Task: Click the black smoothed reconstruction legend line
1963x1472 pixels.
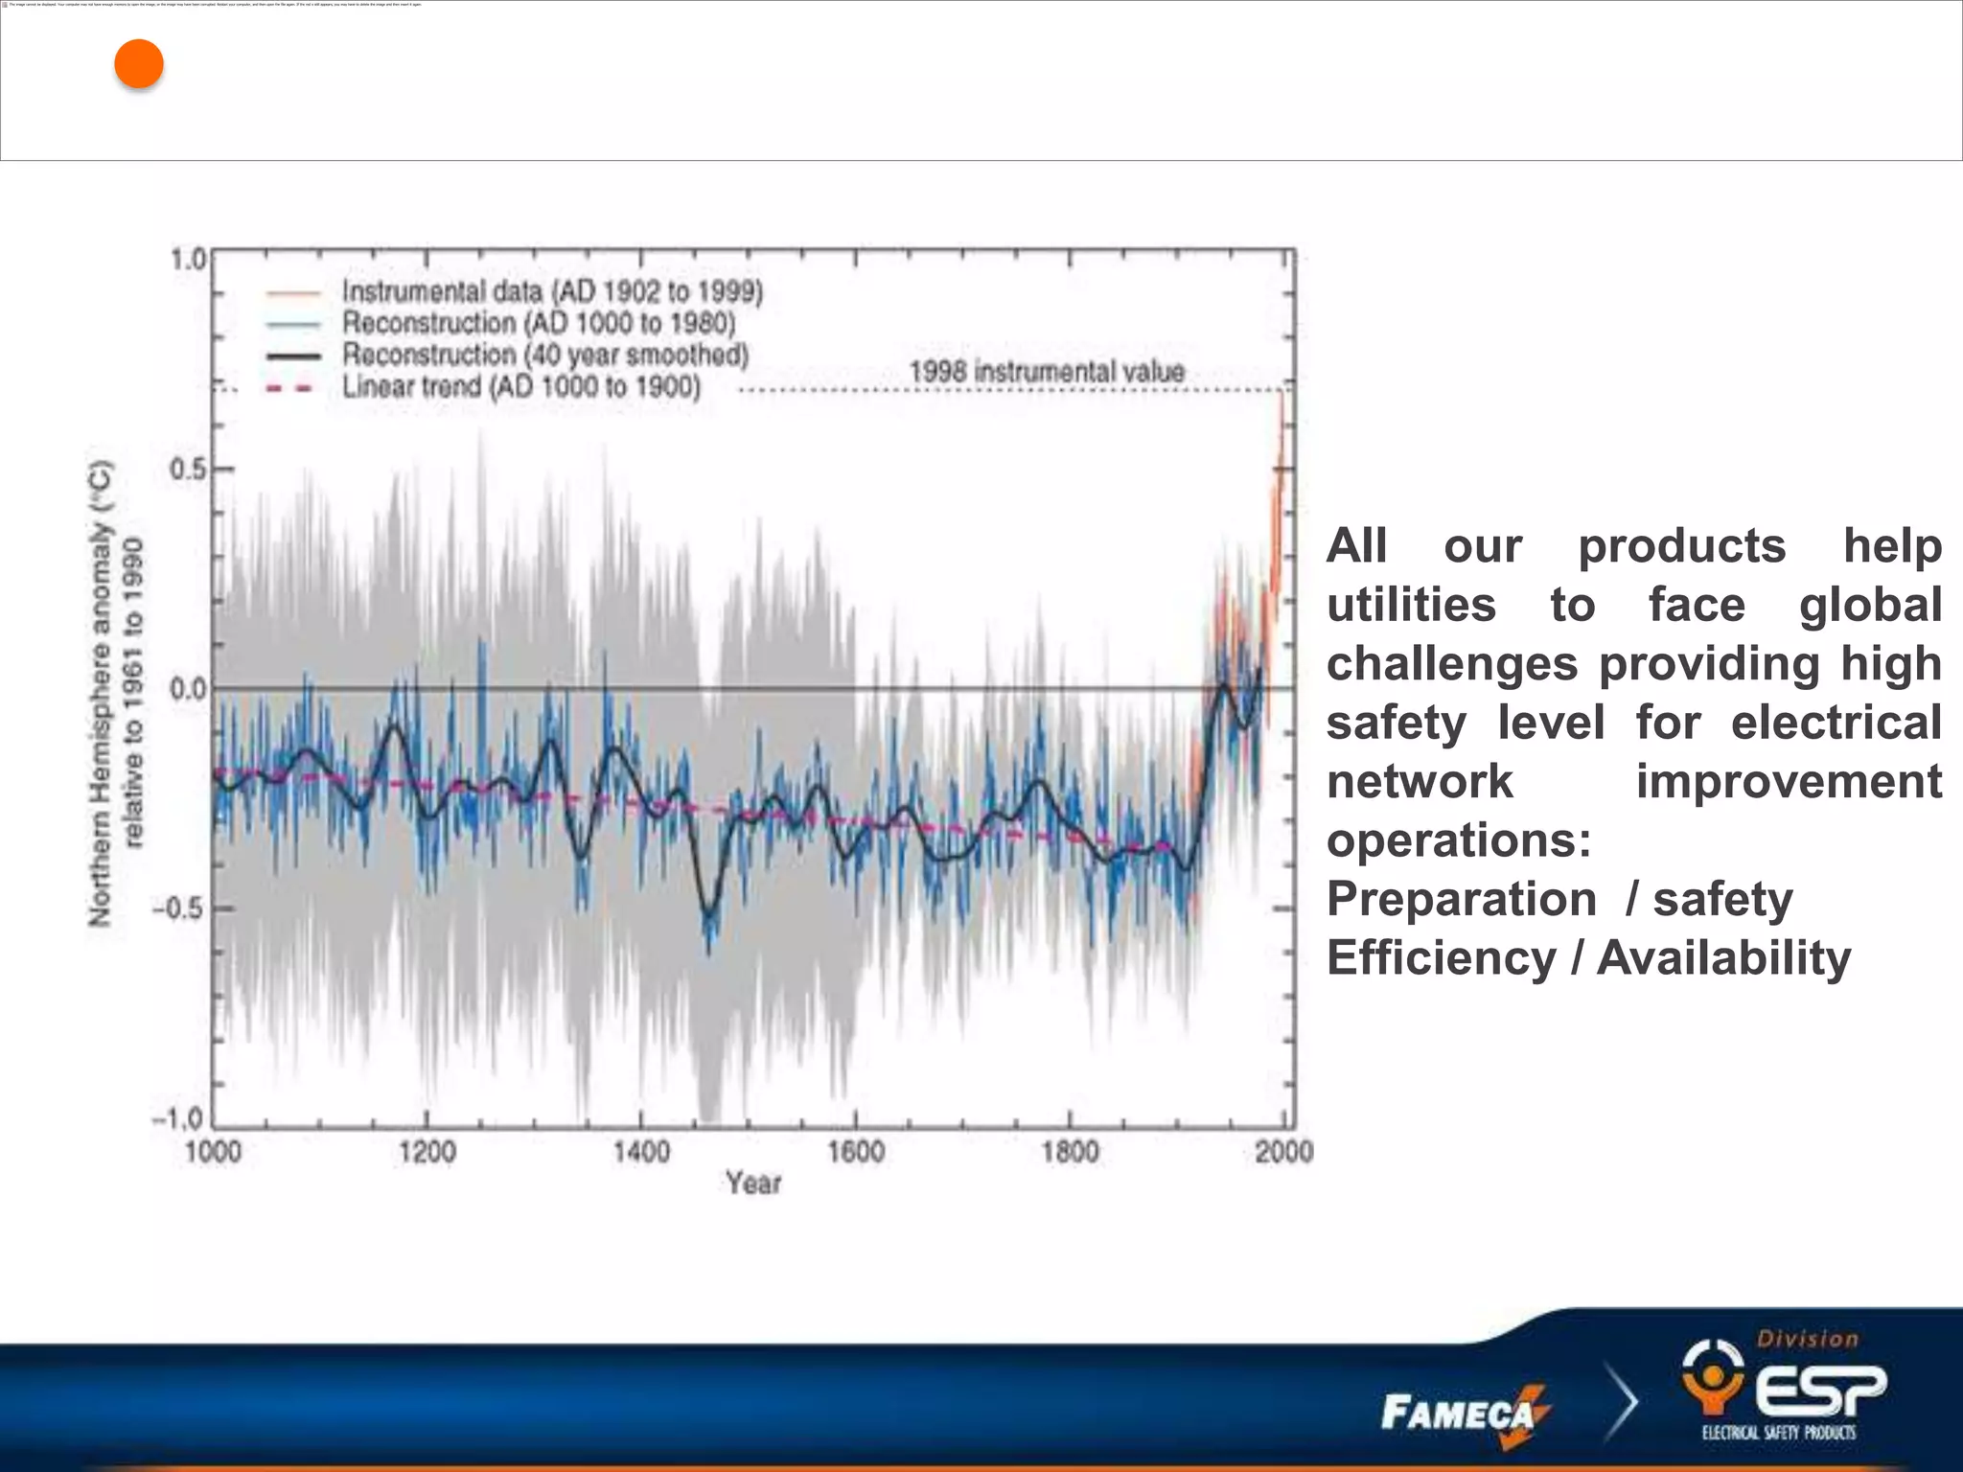Action: click(292, 356)
